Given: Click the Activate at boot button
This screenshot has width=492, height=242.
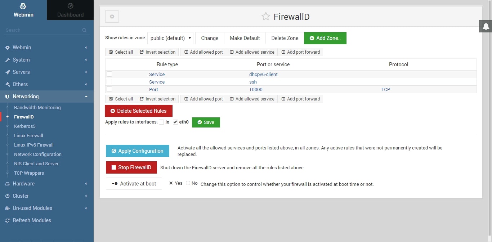Looking at the screenshot, I should [x=134, y=184].
